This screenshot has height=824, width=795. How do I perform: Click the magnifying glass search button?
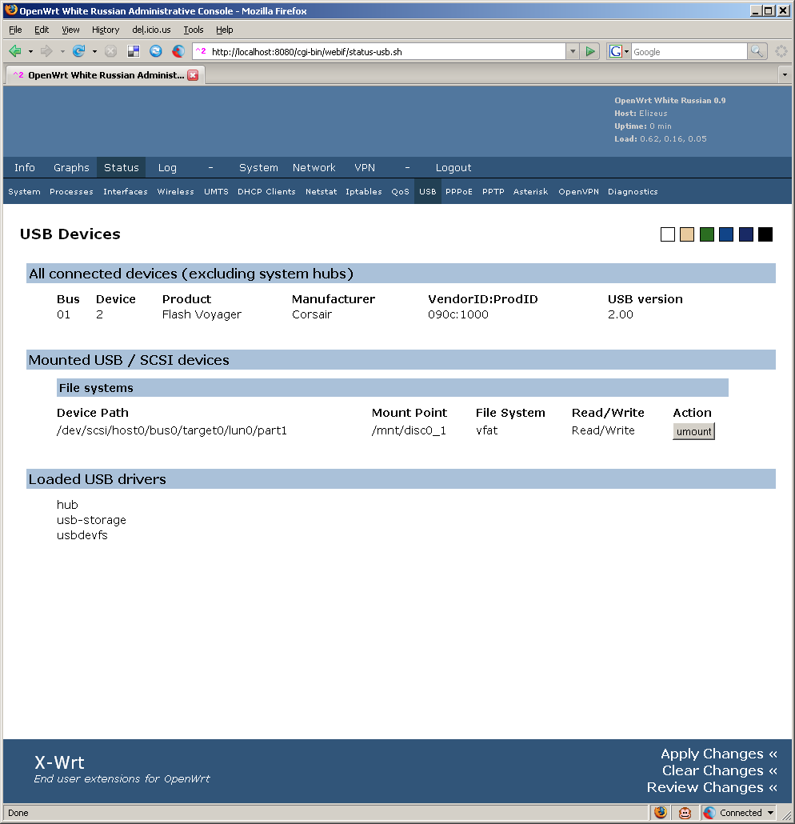[x=757, y=51]
